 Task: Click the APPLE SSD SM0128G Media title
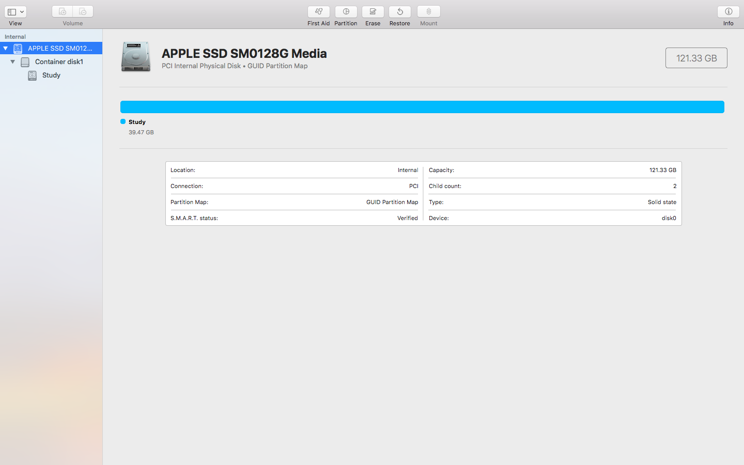[244, 53]
